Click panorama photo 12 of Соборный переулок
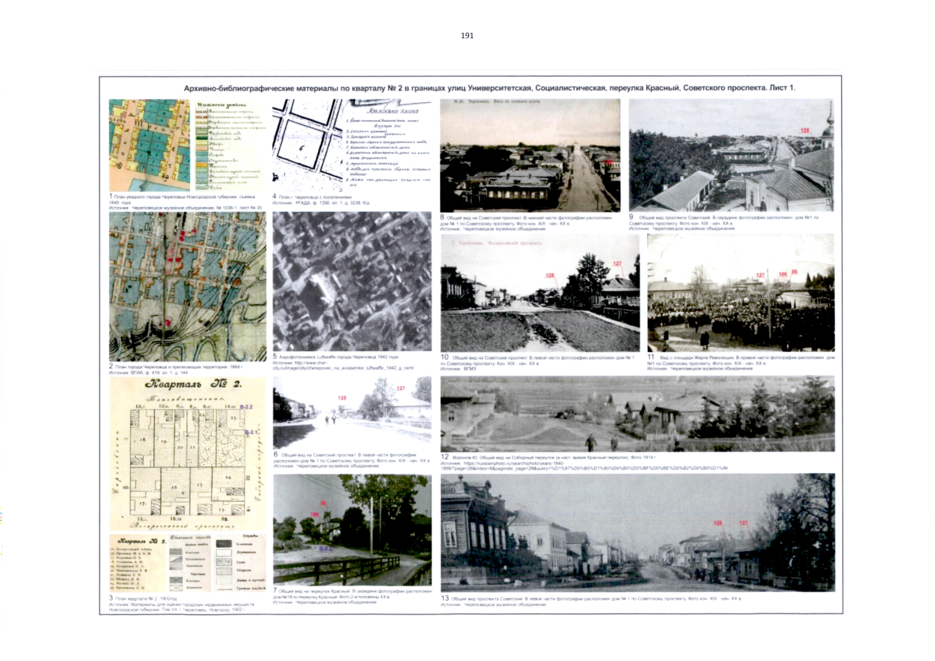This screenshot has height=661, width=935. tap(637, 414)
